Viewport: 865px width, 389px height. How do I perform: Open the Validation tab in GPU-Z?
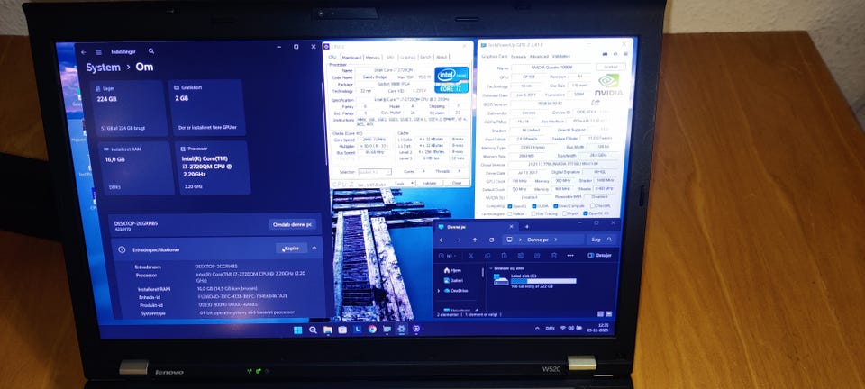(561, 56)
